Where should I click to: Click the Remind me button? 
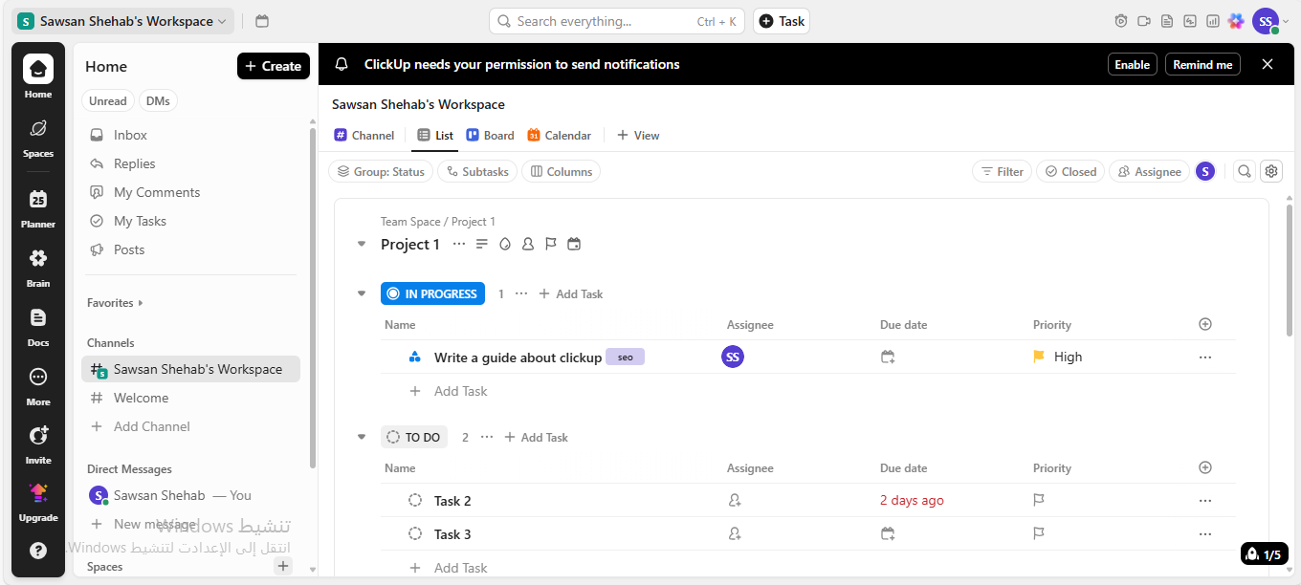[1202, 64]
